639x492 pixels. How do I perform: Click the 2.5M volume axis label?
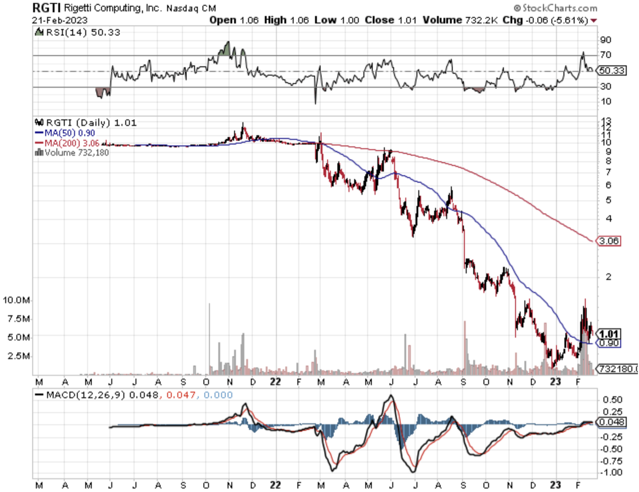click(x=19, y=355)
